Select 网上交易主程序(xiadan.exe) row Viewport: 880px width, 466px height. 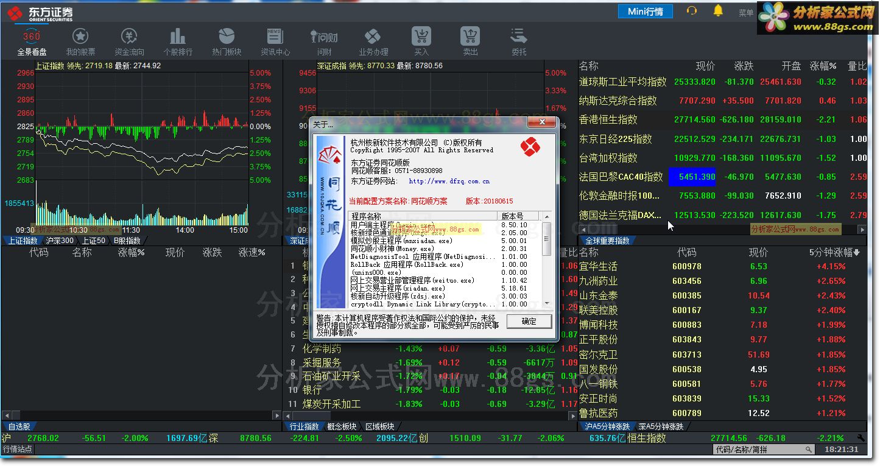(445, 288)
